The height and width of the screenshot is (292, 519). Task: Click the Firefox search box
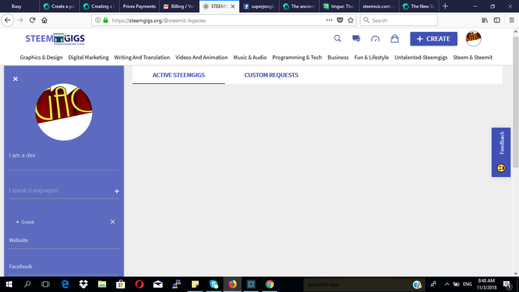pos(399,20)
